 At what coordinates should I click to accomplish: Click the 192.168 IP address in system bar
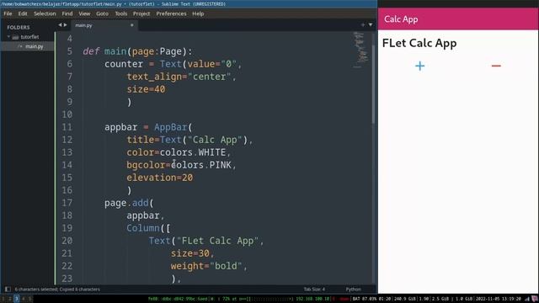click(312, 299)
